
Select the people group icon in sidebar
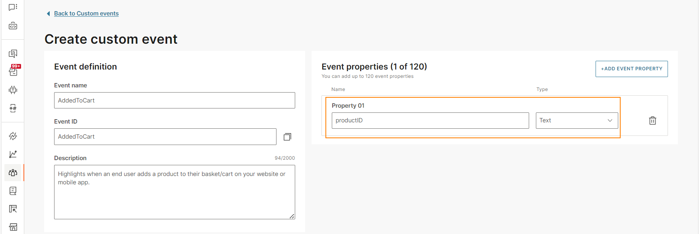[13, 172]
